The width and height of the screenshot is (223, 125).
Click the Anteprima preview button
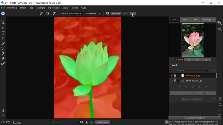(x=102, y=122)
